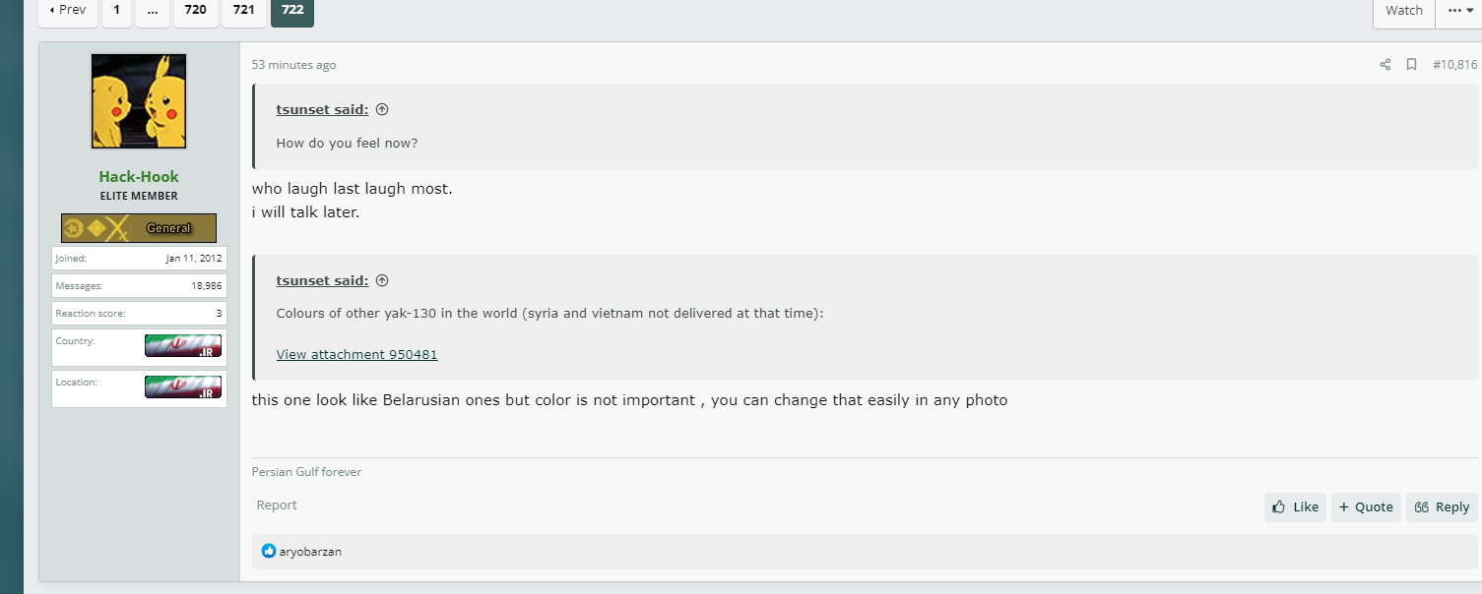Image resolution: width=1482 pixels, height=594 pixels.
Task: Open Hack-Hook's Pikachu avatar
Action: pos(139,101)
